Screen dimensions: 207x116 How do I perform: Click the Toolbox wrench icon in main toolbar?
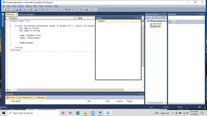click(83, 10)
